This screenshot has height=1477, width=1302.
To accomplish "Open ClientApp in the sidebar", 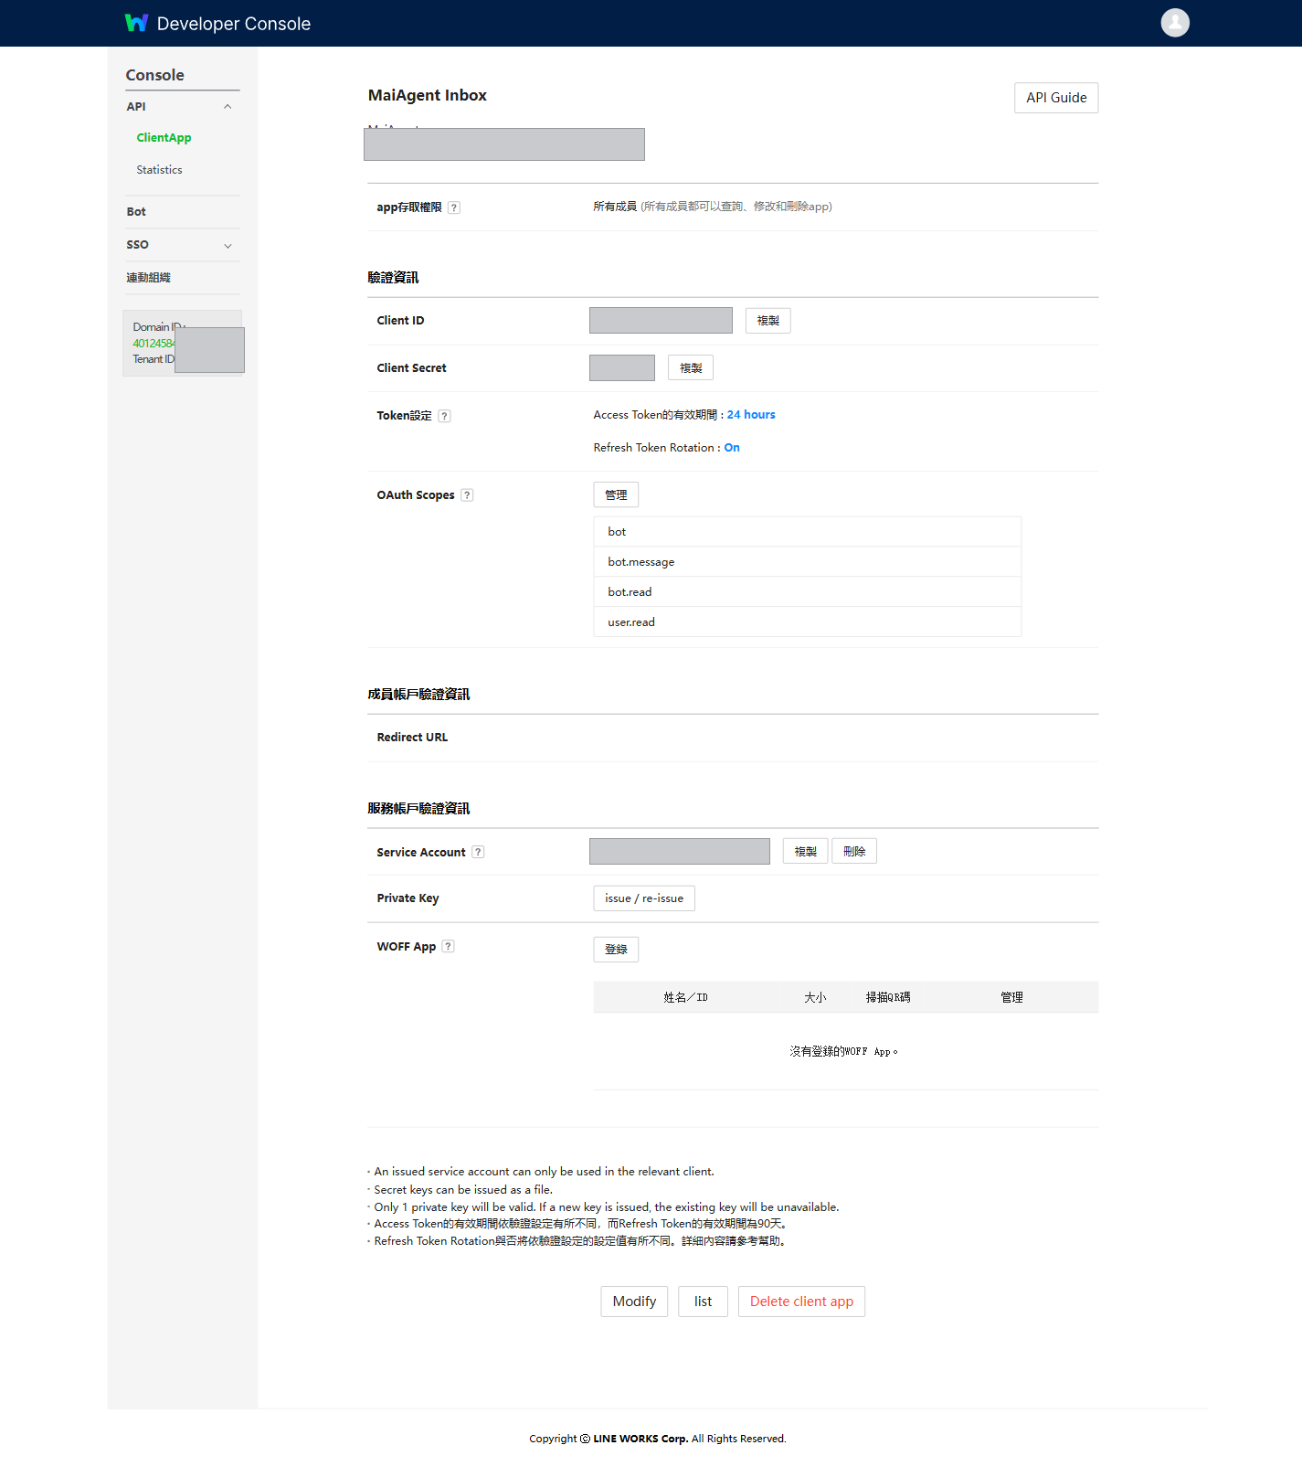I will 164,138.
